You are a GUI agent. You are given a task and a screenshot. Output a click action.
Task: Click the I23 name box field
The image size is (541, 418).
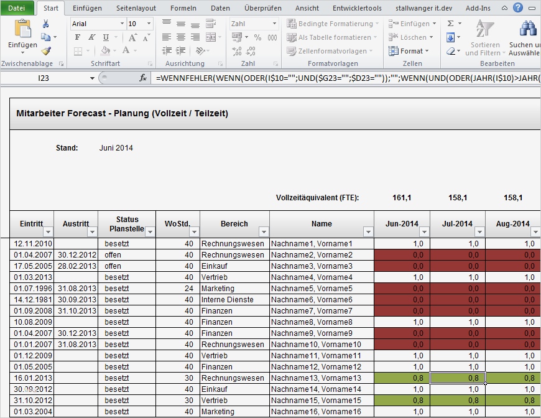click(44, 78)
